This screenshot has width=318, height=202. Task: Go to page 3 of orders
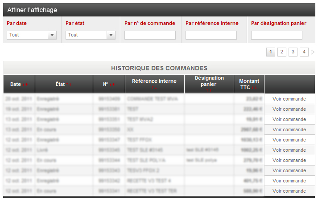[293, 52]
